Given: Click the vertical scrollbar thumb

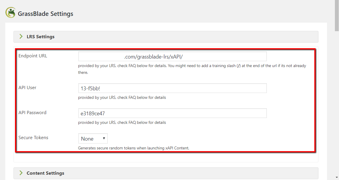Looking at the screenshot, I should (x=337, y=16).
